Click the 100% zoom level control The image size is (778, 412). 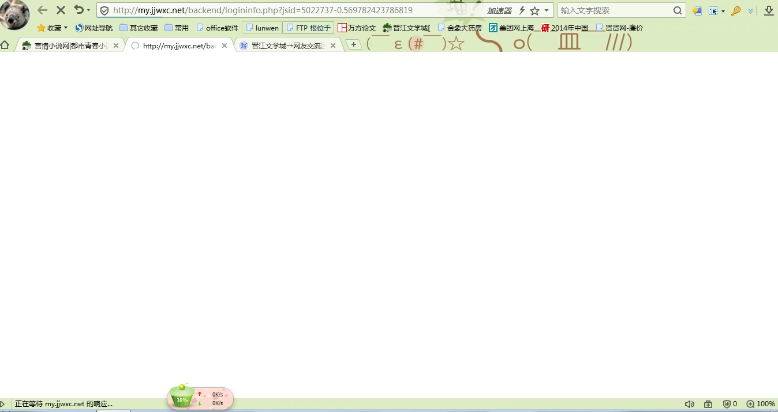point(761,404)
